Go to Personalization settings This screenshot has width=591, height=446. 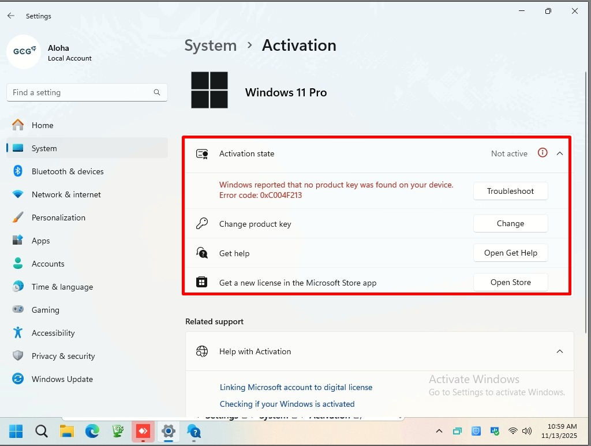pyautogui.click(x=87, y=218)
